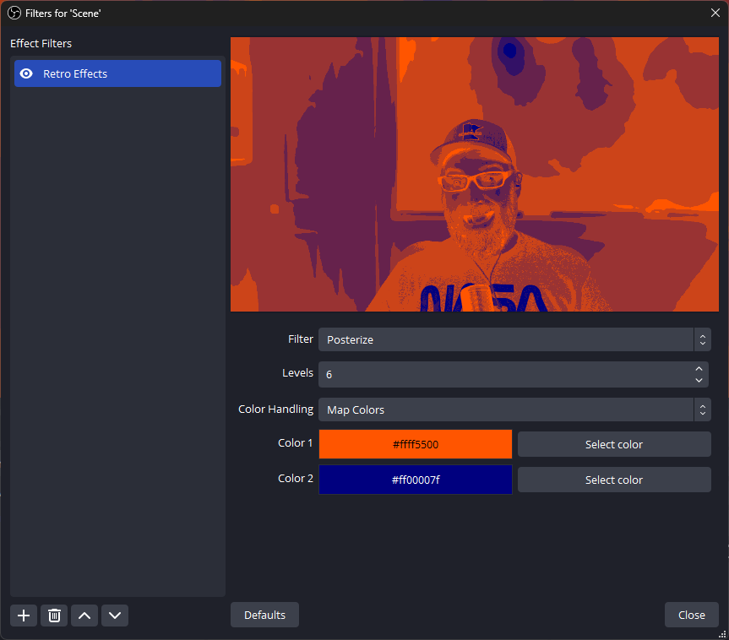Click Select color button for Color 2

pyautogui.click(x=614, y=480)
